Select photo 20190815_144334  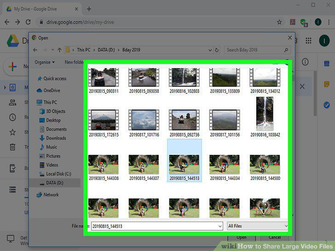(225, 167)
